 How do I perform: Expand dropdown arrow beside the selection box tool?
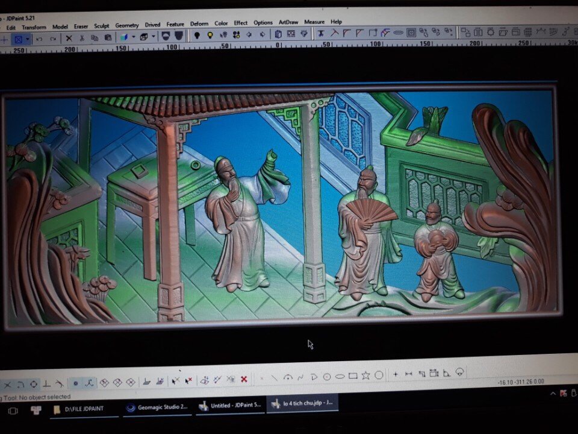click(27, 39)
